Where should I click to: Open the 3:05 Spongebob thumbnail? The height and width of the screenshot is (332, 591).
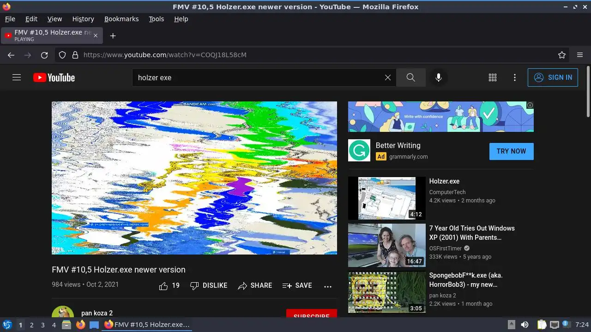pyautogui.click(x=387, y=292)
